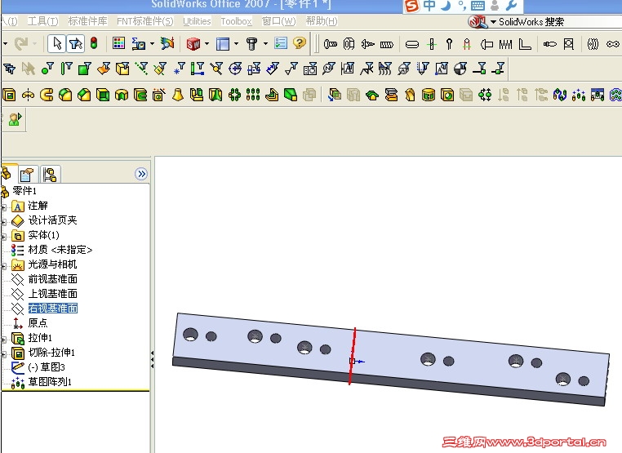Click the yellow Help question mark icon
Screen dimensions: 622x453
click(x=300, y=42)
